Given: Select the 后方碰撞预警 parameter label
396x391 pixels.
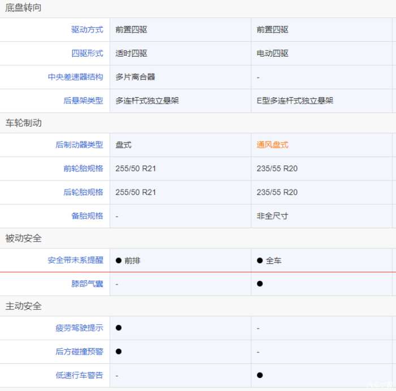Looking at the screenshot, I should coord(79,352).
